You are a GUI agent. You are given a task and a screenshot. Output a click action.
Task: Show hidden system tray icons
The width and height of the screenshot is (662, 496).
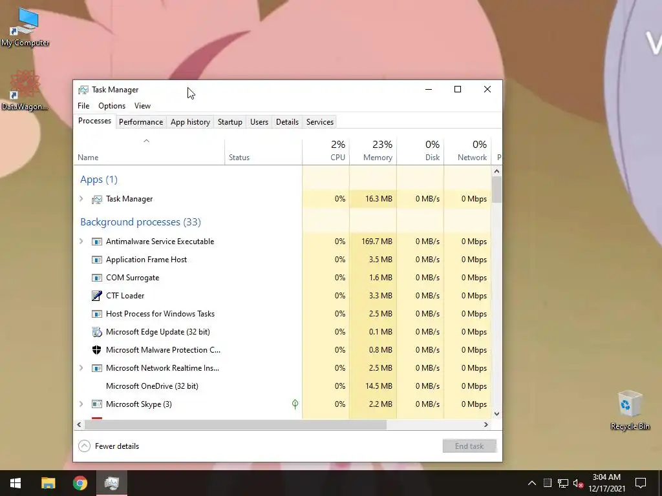coord(532,483)
